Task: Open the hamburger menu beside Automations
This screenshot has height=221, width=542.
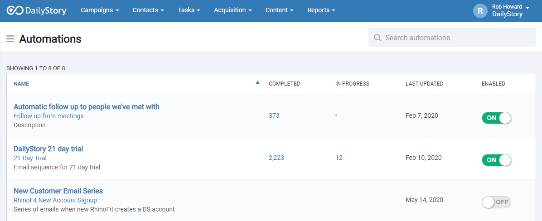Action: click(x=10, y=39)
